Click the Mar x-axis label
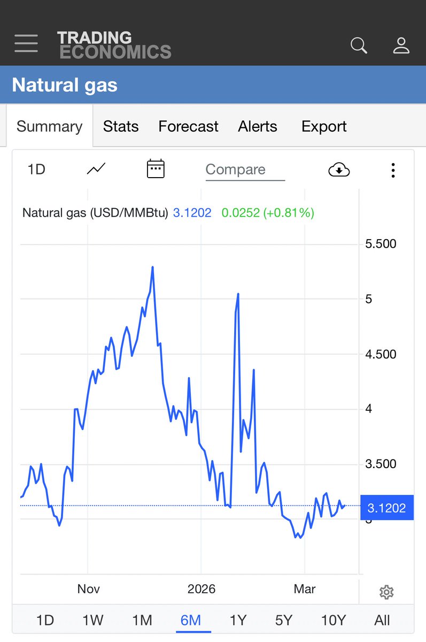The height and width of the screenshot is (642, 426). pyautogui.click(x=305, y=589)
